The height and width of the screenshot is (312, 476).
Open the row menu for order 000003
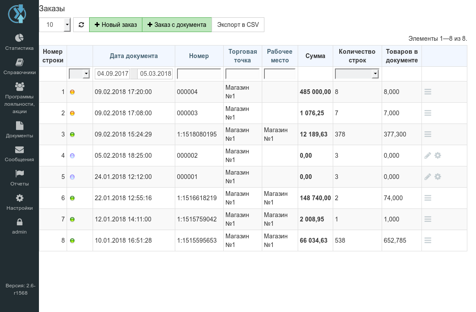coord(428,113)
